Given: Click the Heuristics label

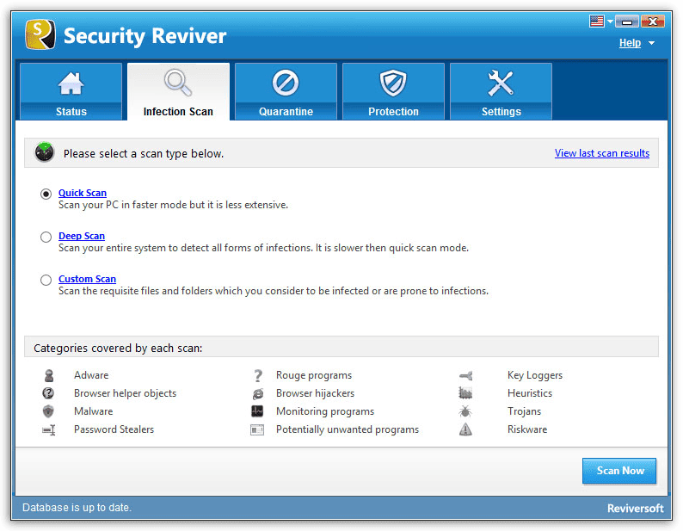Looking at the screenshot, I should [529, 393].
